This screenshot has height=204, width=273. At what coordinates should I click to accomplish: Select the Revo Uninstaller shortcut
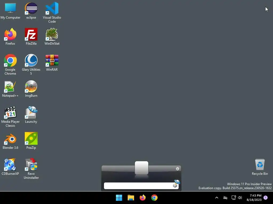click(31, 169)
